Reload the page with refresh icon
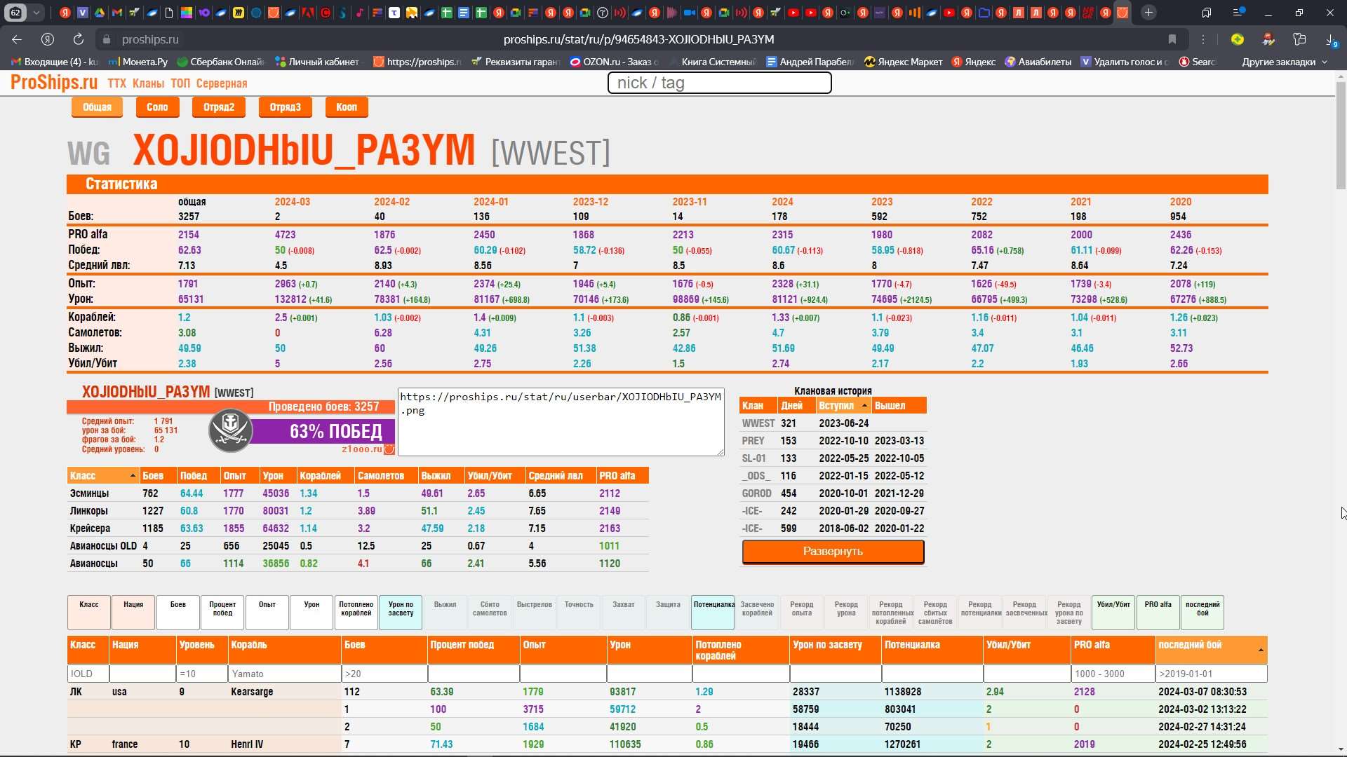This screenshot has height=757, width=1347. pos(78,39)
